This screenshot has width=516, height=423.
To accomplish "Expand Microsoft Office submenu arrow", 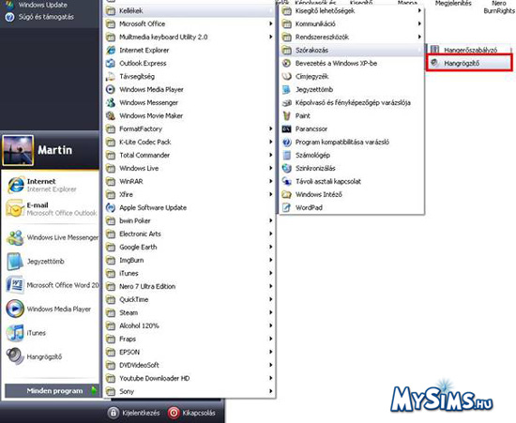I will 270,23.
